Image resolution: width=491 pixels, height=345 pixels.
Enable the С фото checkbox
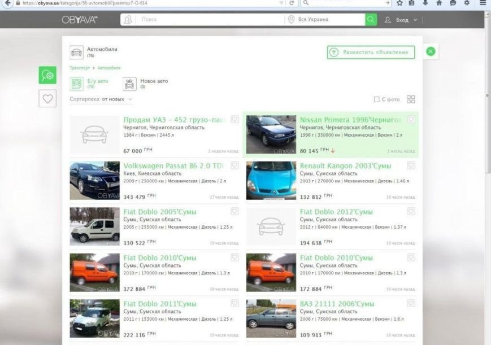377,99
